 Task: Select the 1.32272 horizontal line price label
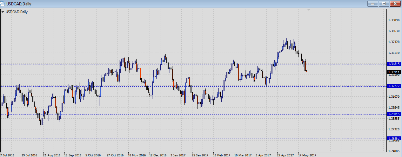[394, 86]
